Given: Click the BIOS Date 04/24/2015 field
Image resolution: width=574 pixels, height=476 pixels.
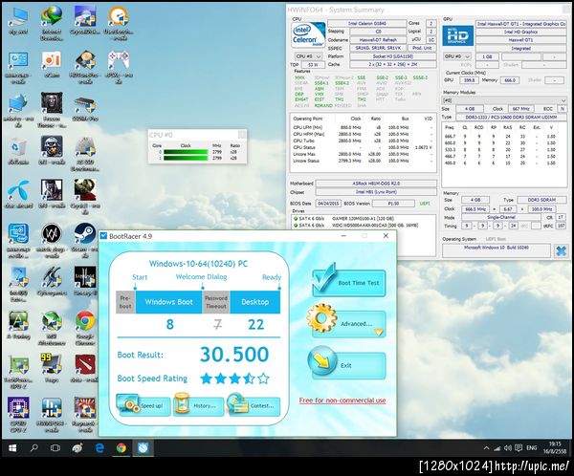Looking at the screenshot, I should [x=328, y=203].
